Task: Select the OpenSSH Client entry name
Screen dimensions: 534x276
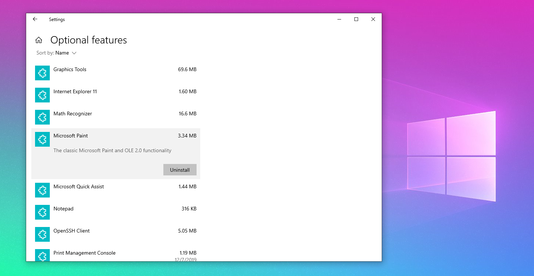Action: pyautogui.click(x=72, y=231)
